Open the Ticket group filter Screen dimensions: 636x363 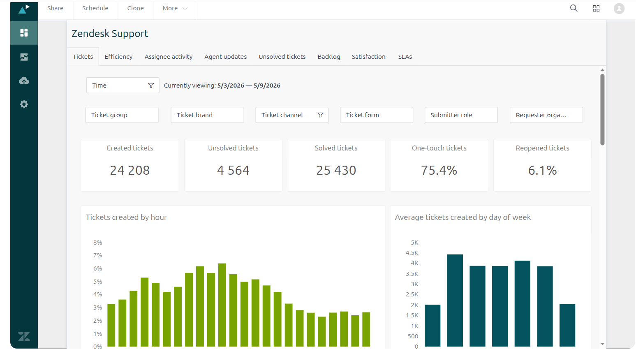click(122, 115)
